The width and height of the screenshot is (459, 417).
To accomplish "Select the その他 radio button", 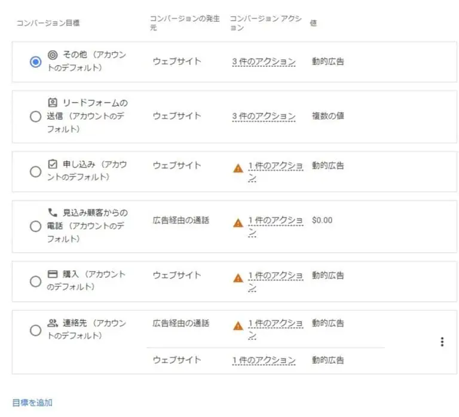I will 35,62.
